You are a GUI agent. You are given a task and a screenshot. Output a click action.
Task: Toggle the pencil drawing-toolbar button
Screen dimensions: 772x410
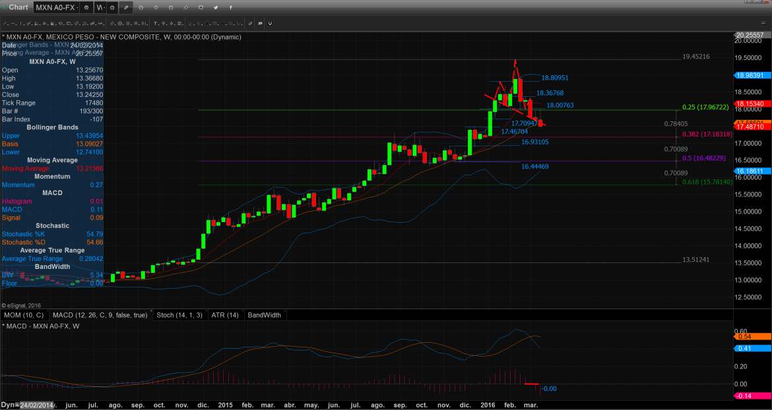[x=125, y=7]
